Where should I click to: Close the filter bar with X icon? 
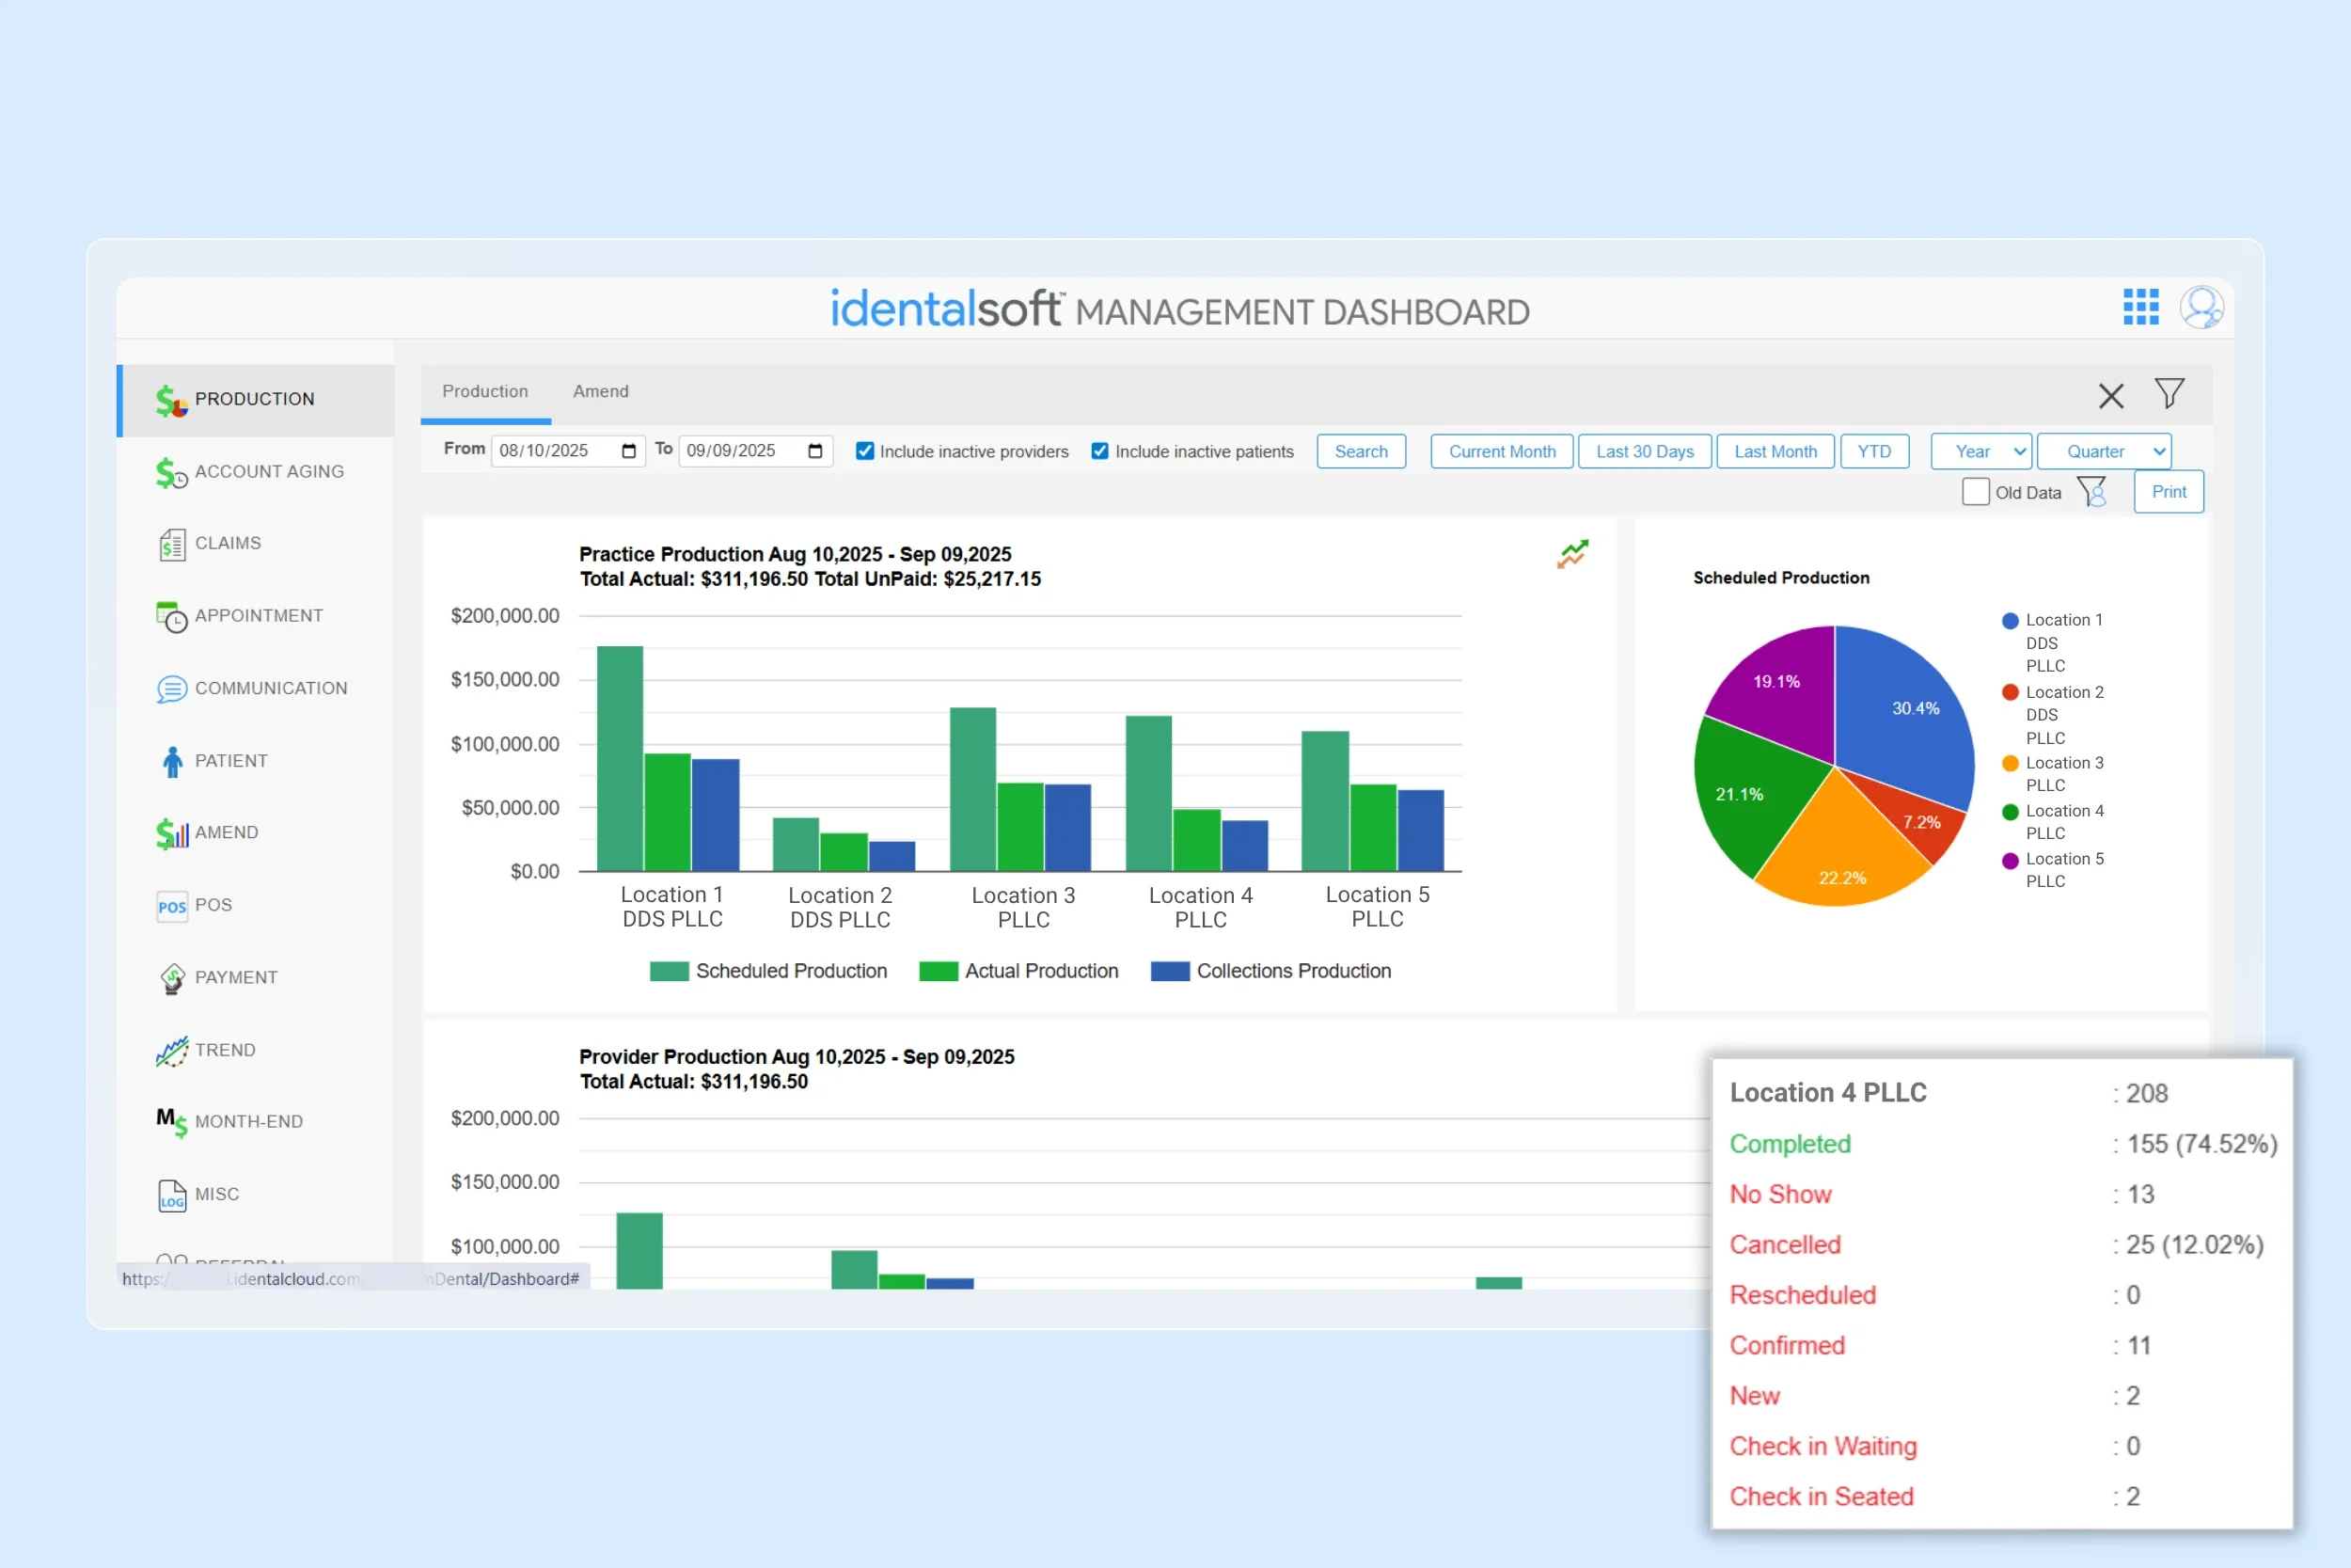[2111, 396]
